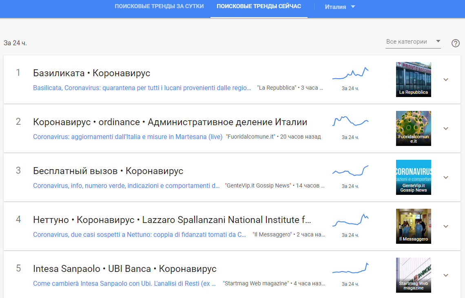Open the Basilicata quarantena article link
This screenshot has width=465, height=298.
coord(142,88)
